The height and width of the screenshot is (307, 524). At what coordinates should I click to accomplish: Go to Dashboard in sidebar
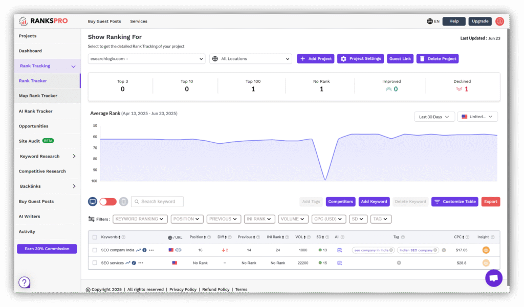[30, 51]
